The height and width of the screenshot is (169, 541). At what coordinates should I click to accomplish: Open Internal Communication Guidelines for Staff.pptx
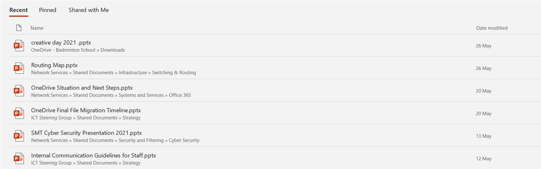tap(93, 156)
